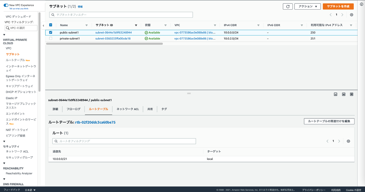
Task: Uncheck the public-subnet1 row checkbox
Action: point(51,32)
